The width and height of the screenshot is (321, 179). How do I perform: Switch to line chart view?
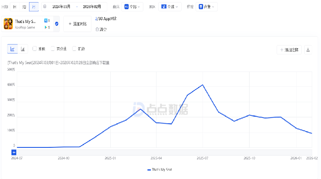click(x=12, y=49)
